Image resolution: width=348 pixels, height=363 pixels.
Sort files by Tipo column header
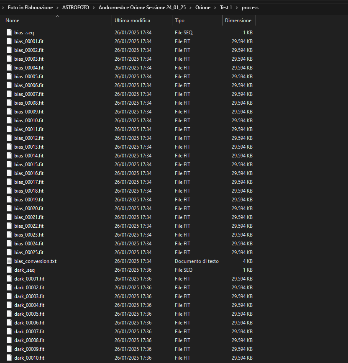pyautogui.click(x=179, y=21)
